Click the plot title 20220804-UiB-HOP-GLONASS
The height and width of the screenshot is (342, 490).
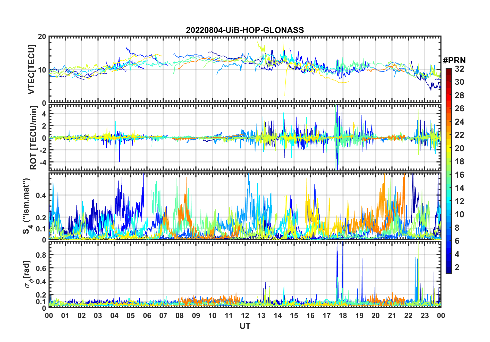[245, 30]
